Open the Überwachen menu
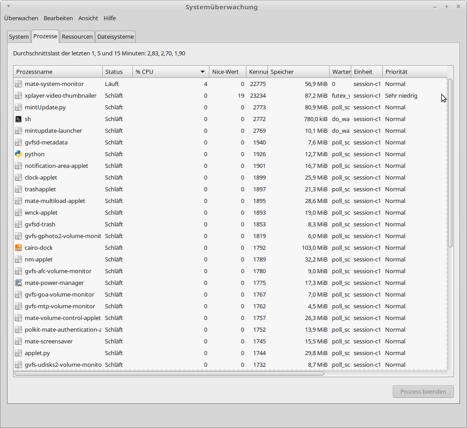 pos(21,18)
